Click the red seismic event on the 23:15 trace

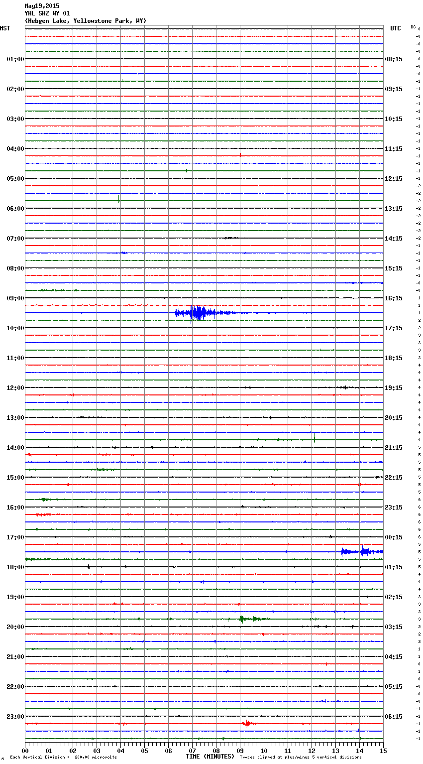pos(247,724)
